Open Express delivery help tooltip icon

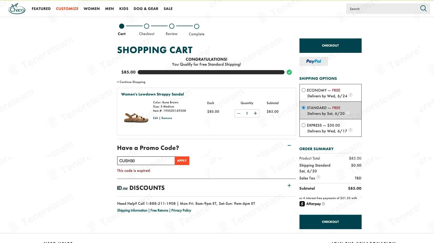[351, 130]
